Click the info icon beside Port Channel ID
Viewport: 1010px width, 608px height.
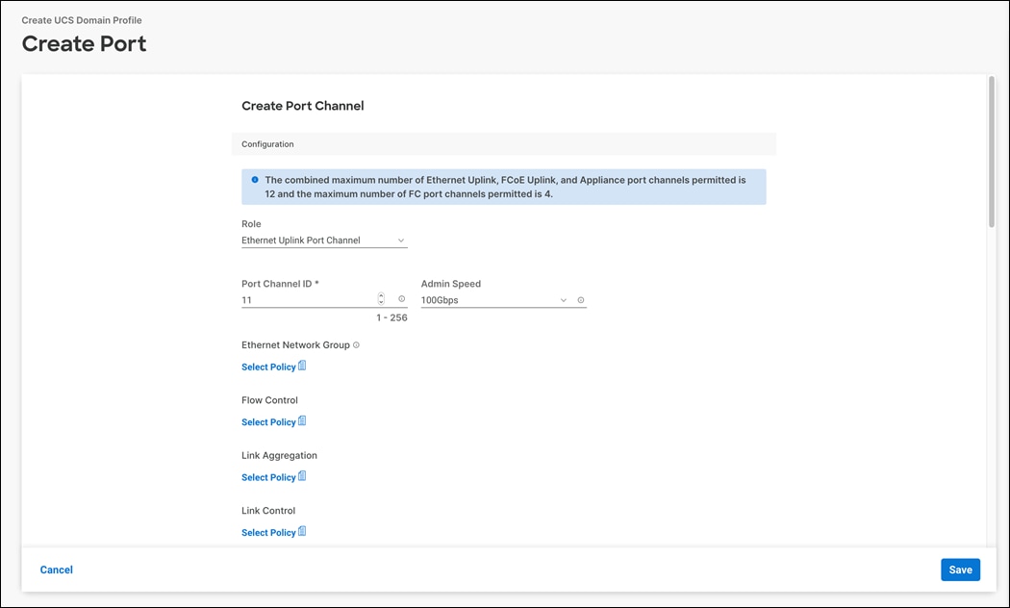pos(402,299)
